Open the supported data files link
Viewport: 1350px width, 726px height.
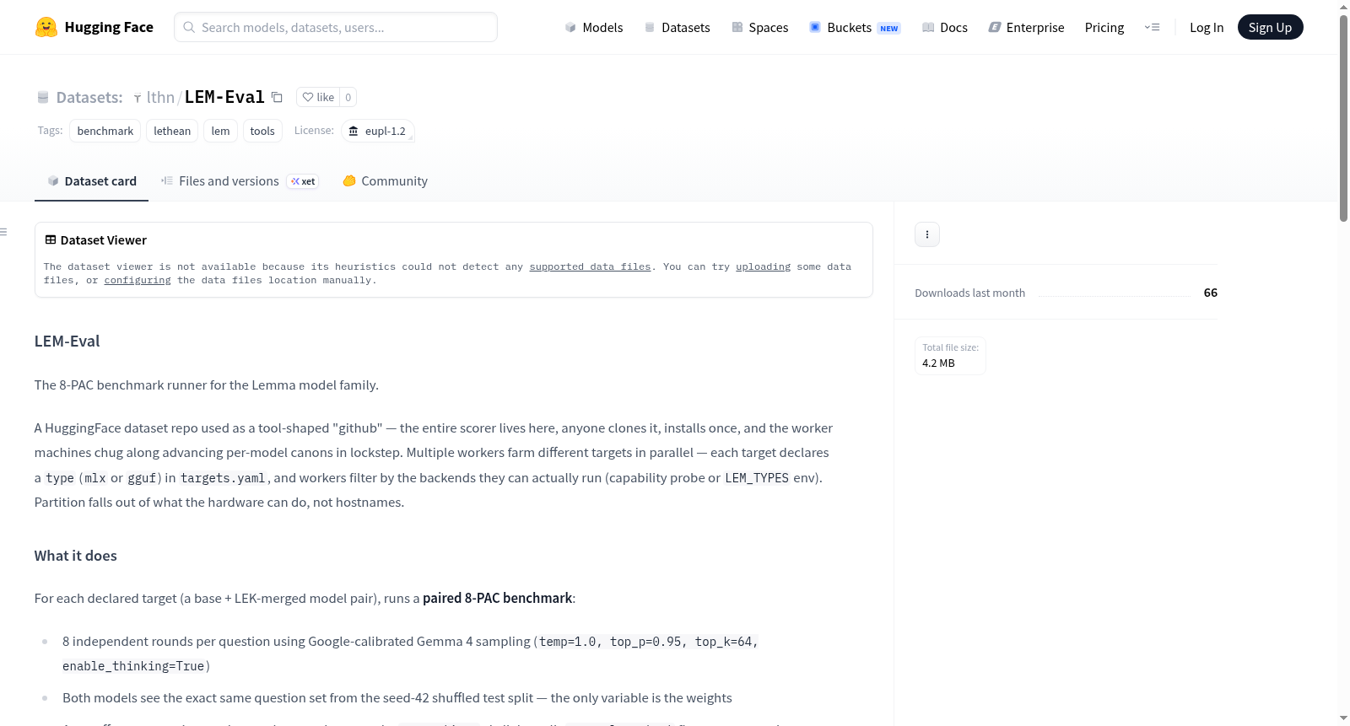point(590,266)
